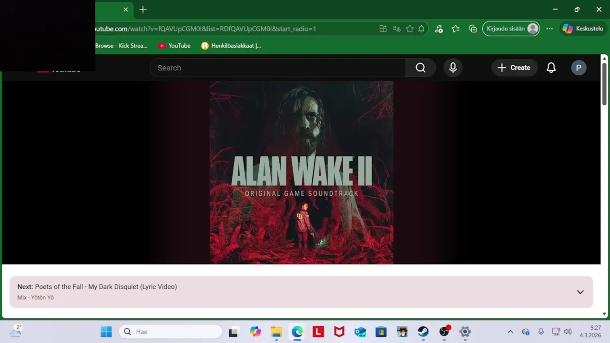This screenshot has height=343, width=610.
Task: Open Microsoft Store from the taskbar
Action: point(381,332)
